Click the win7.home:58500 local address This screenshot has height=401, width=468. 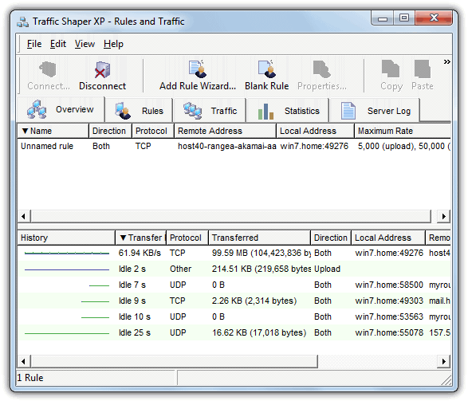click(x=389, y=285)
